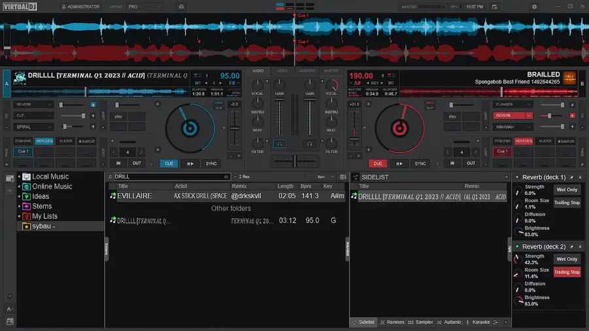Open the Remixes tab at the bottom
The image size is (589, 331).
tap(392, 322)
